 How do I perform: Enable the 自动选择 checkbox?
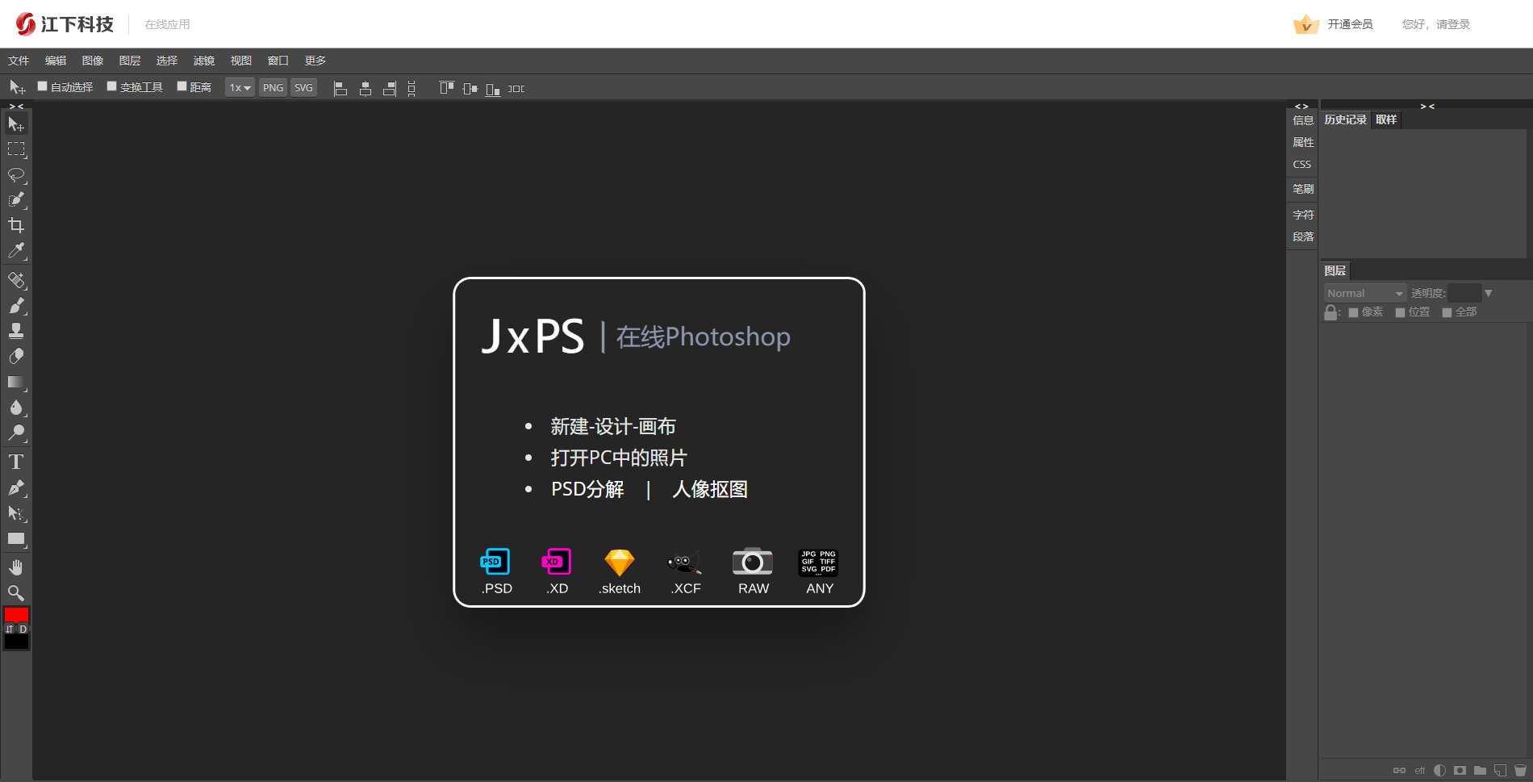click(43, 86)
